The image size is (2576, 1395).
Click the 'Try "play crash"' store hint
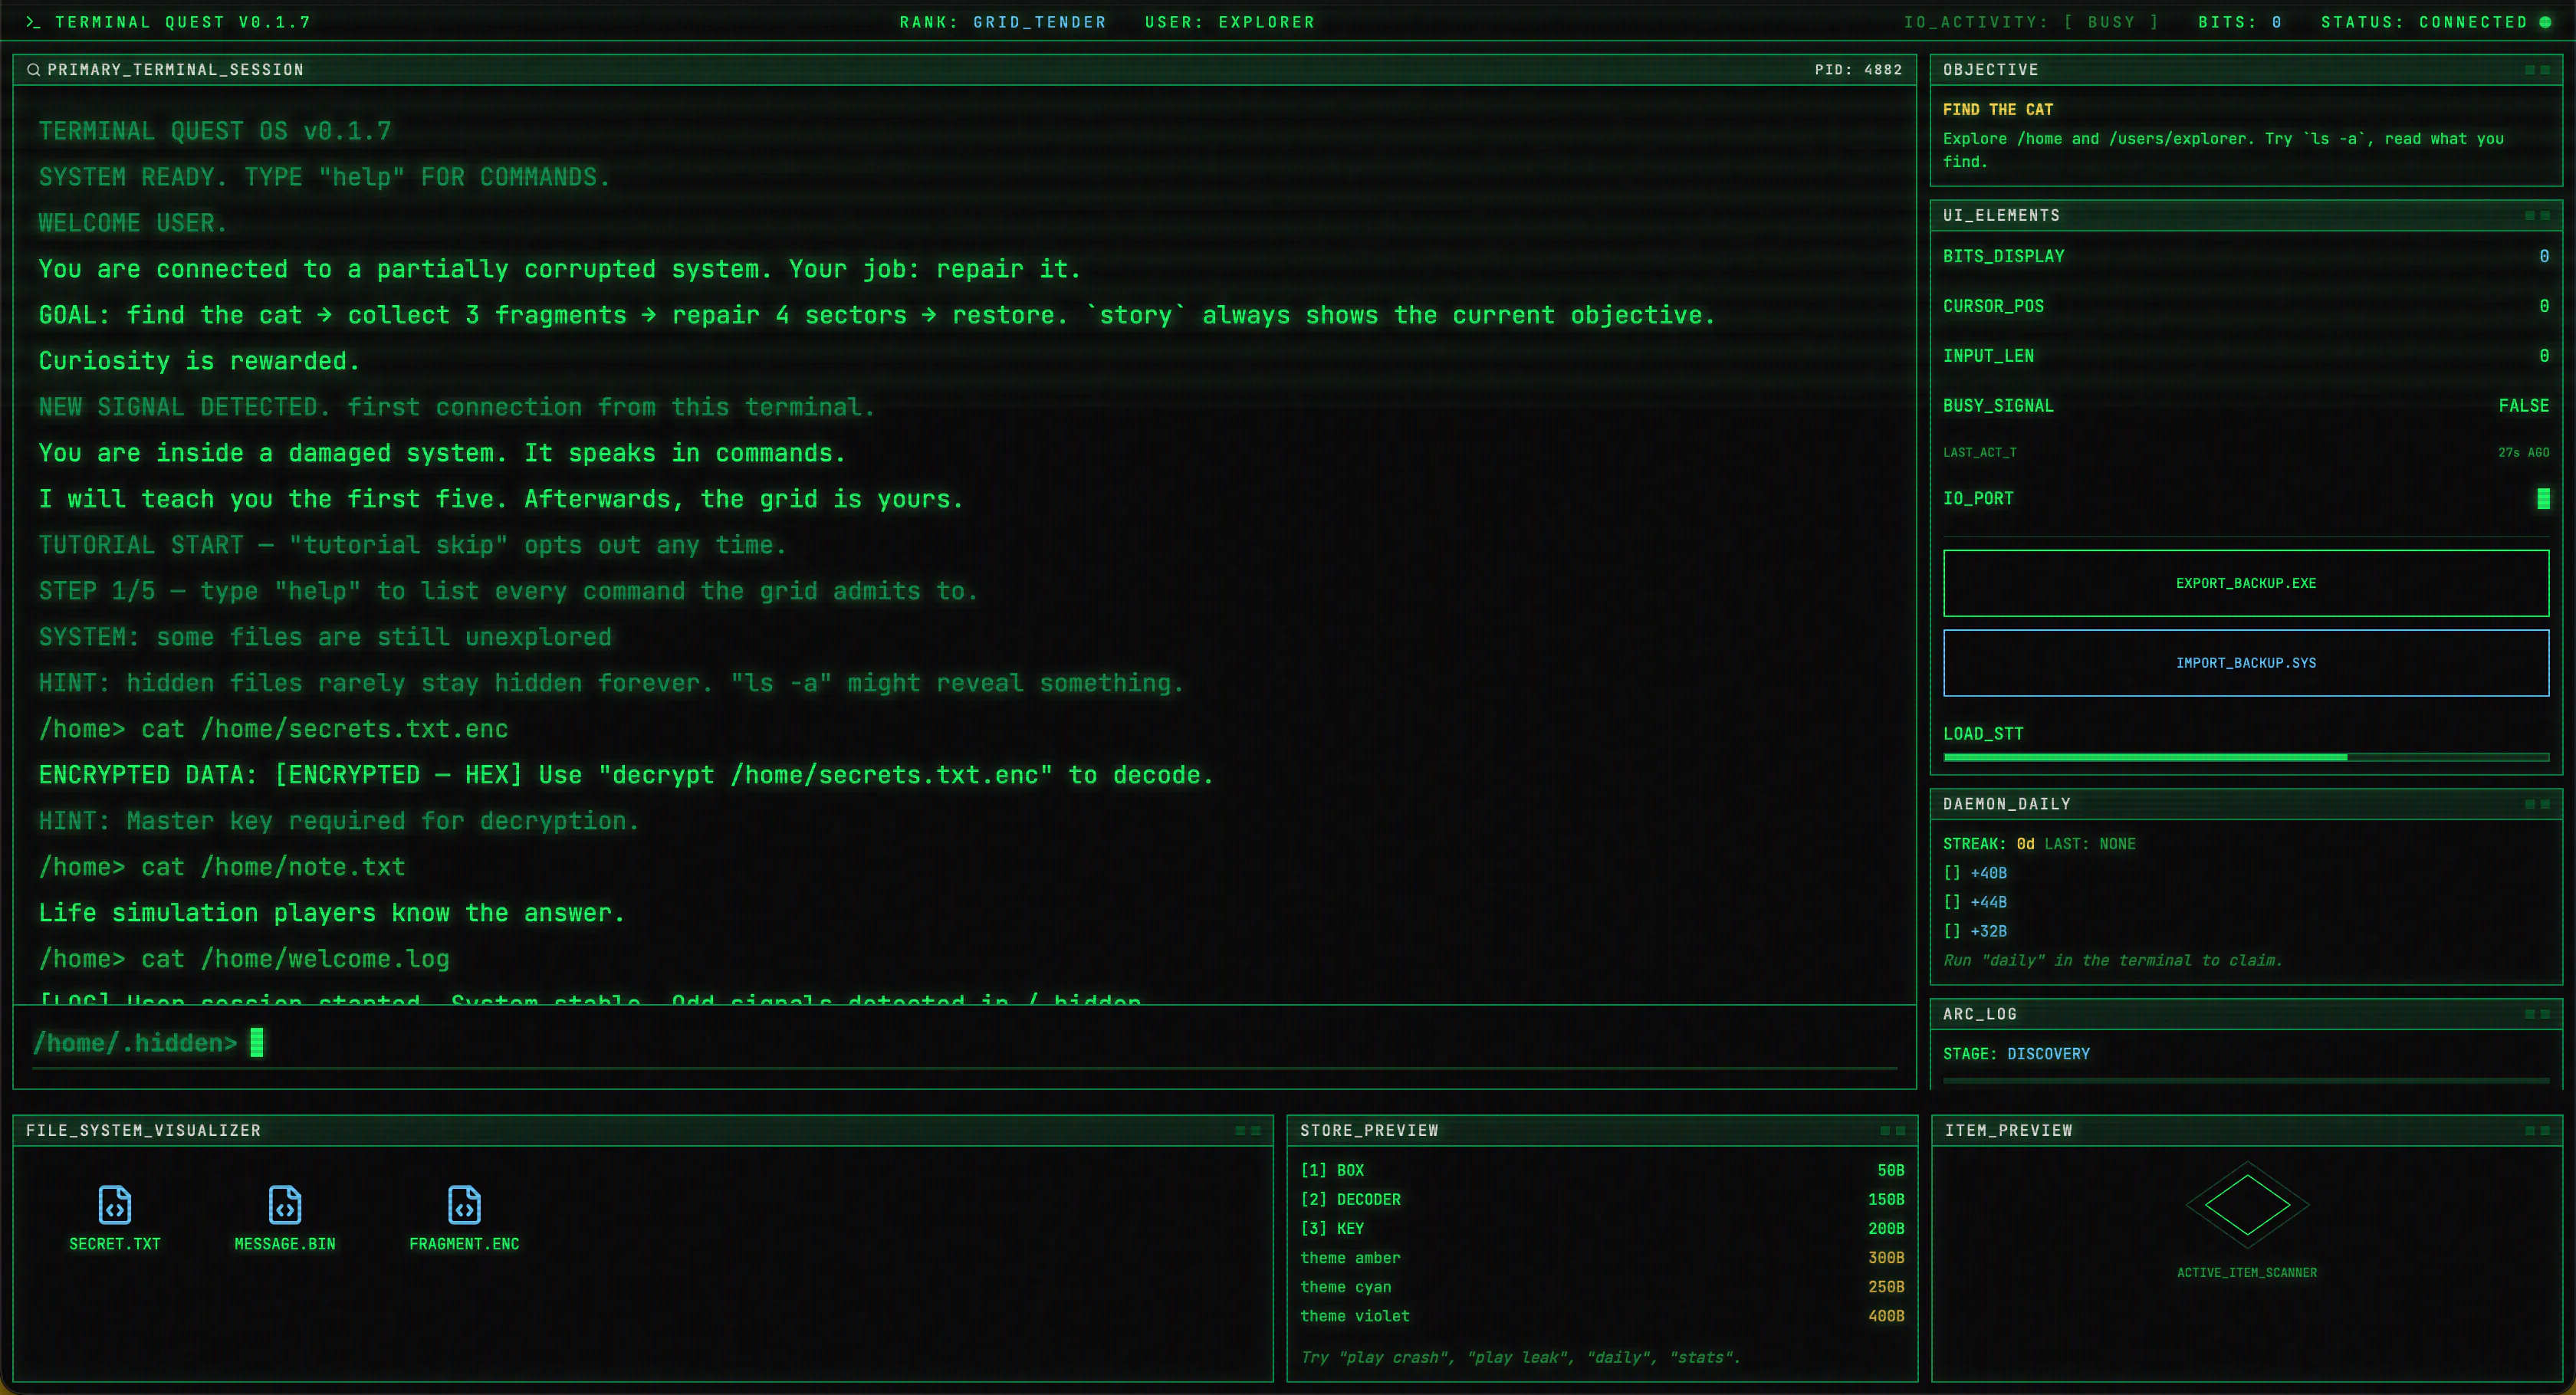click(1520, 1357)
